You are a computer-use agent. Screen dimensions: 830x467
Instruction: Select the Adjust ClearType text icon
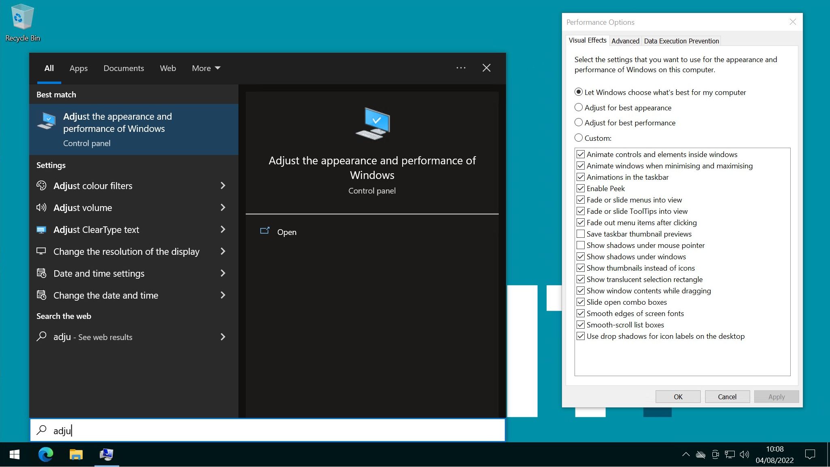tap(41, 229)
